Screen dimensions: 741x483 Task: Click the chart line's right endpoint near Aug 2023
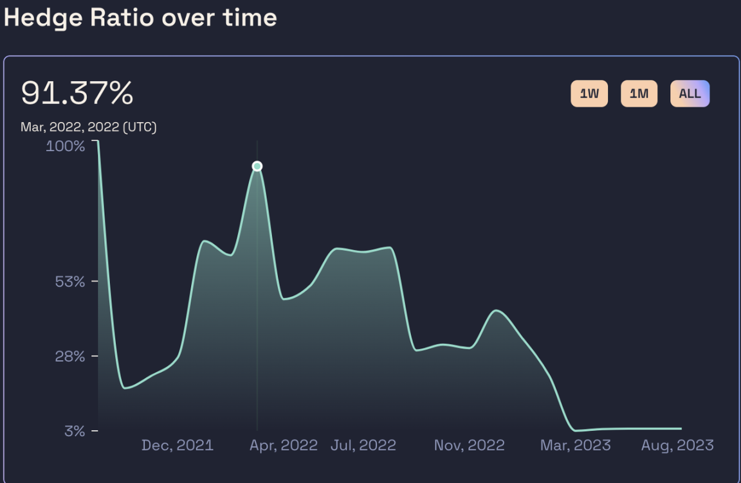point(681,428)
